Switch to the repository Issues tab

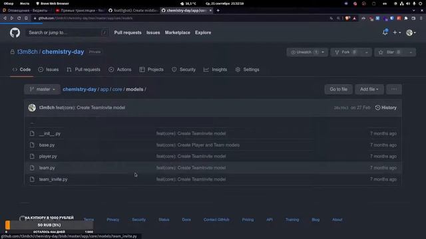tap(49, 70)
